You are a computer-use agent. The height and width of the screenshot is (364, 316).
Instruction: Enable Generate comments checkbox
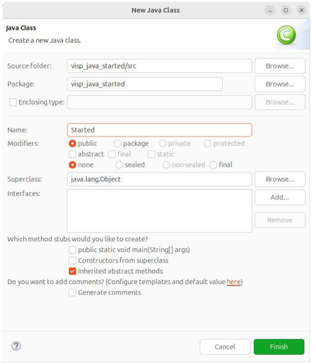tap(73, 292)
